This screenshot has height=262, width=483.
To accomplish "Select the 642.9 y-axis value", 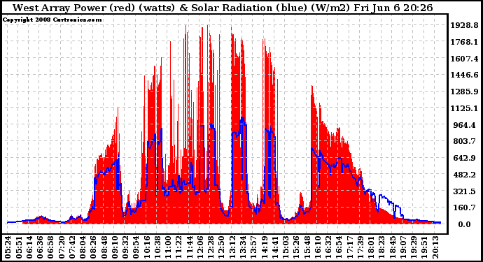I will click(x=465, y=158).
